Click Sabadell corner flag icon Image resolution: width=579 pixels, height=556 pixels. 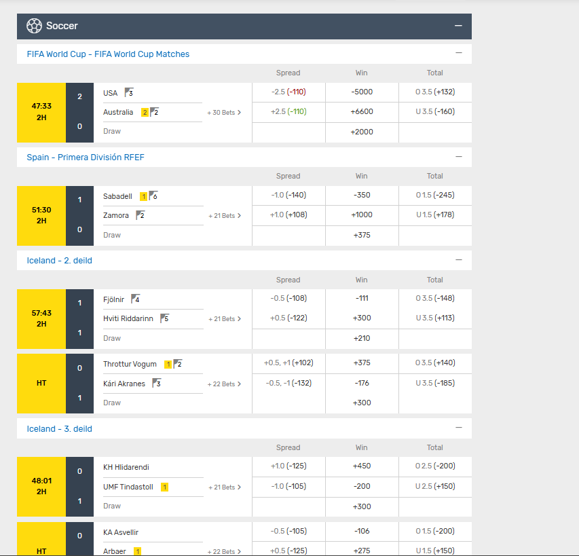pos(153,196)
